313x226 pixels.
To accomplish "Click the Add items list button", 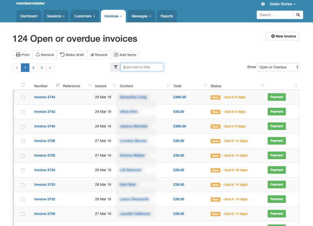I will pos(125,55).
